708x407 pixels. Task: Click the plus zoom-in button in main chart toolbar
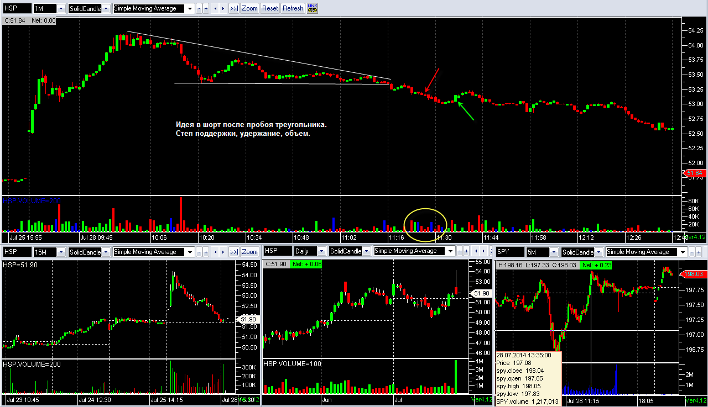206,8
